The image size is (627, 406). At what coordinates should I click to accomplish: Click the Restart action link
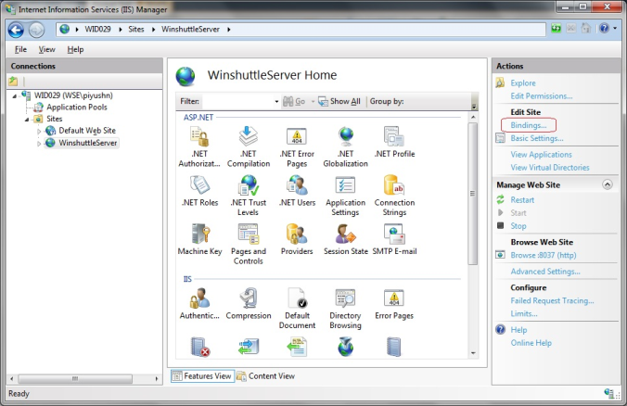point(522,200)
